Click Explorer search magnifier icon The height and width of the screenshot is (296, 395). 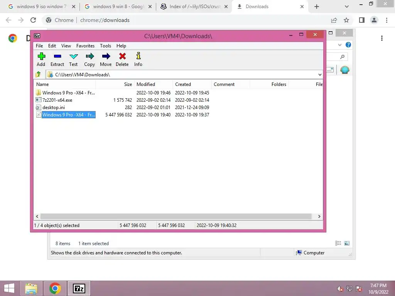(342, 57)
